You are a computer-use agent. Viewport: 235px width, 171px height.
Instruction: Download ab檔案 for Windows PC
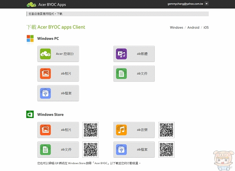pyautogui.click(x=58, y=93)
